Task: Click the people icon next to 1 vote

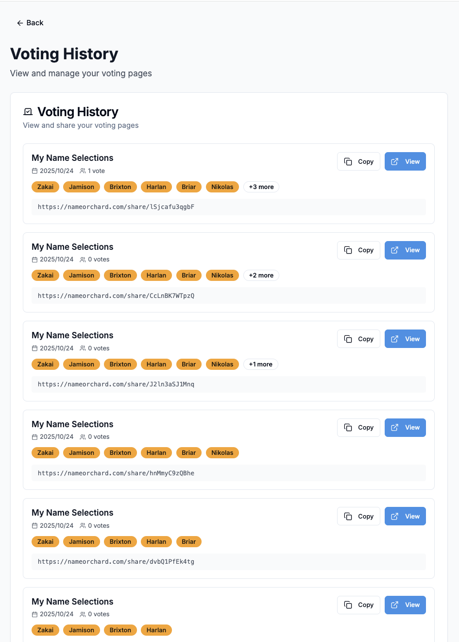Action: (x=83, y=171)
